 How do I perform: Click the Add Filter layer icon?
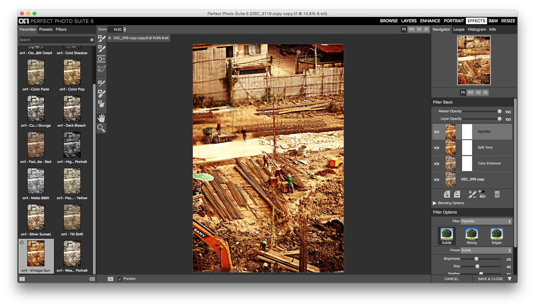447,194
